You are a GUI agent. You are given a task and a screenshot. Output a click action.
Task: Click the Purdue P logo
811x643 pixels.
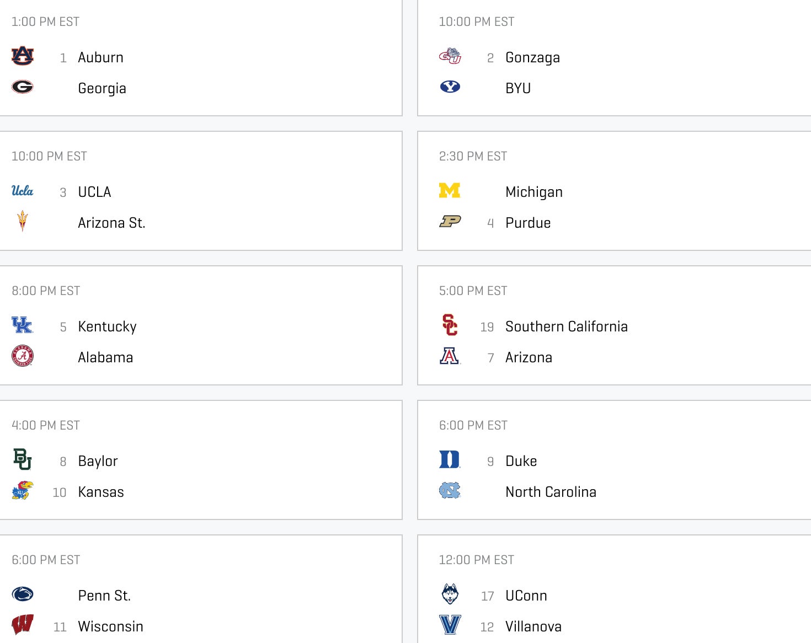click(x=450, y=221)
